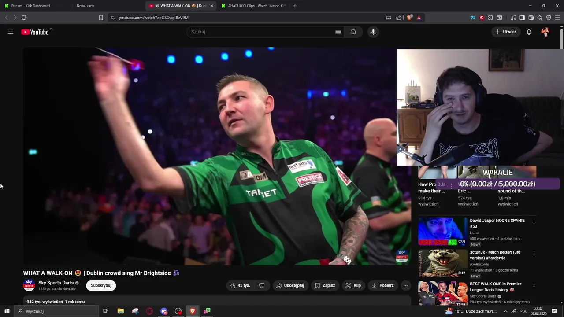Click the Subskrybuj button
Image resolution: width=564 pixels, height=317 pixels.
[101, 285]
